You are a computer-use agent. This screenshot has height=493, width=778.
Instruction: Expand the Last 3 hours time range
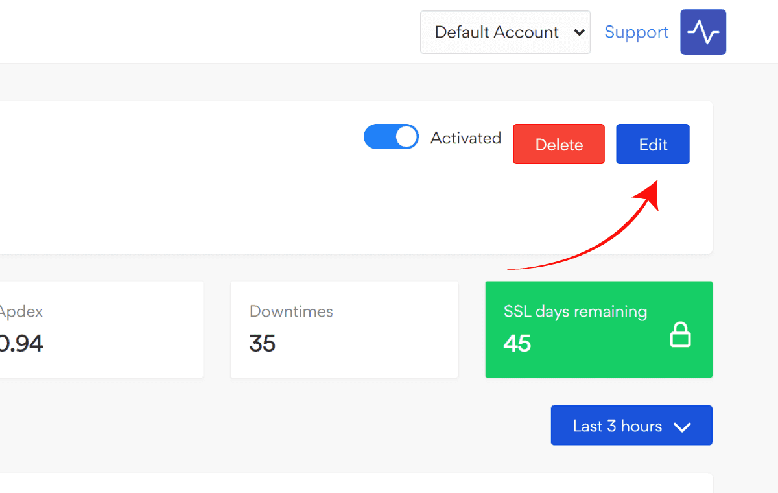click(x=631, y=426)
